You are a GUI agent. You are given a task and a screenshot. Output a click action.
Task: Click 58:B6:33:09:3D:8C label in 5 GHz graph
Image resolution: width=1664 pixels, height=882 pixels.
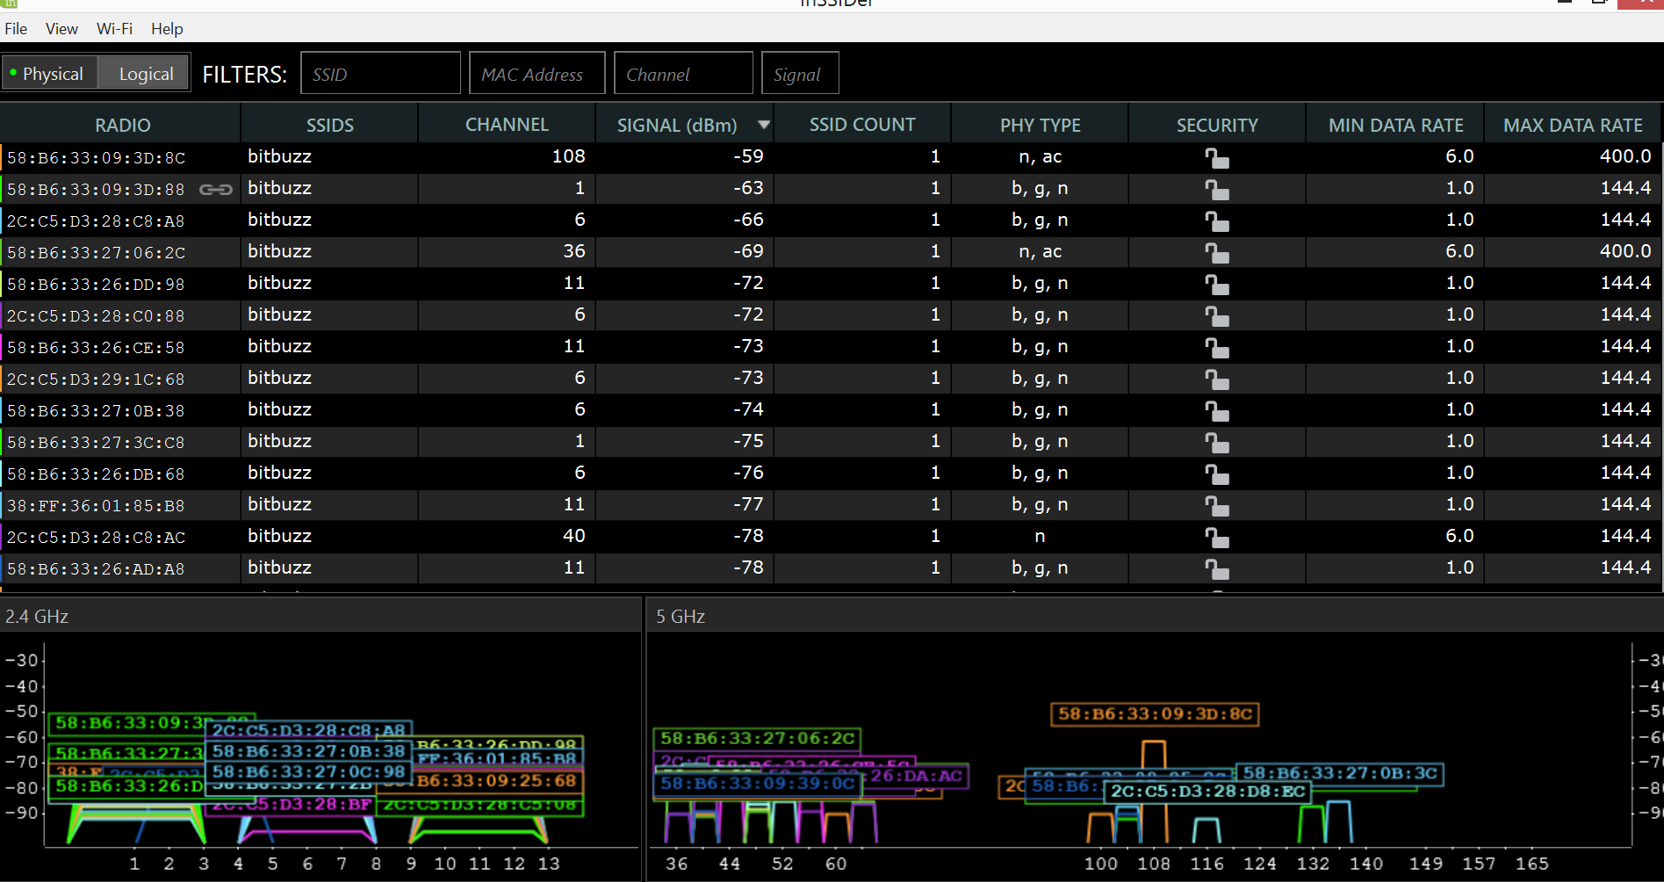point(1155,714)
